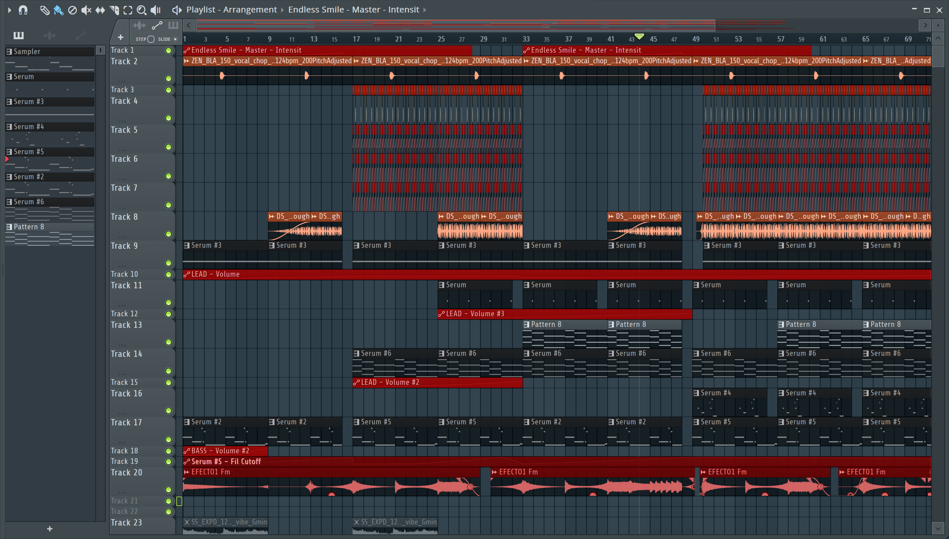Image resolution: width=949 pixels, height=539 pixels.
Task: Open the playlist options menu arrow
Action: [10, 10]
